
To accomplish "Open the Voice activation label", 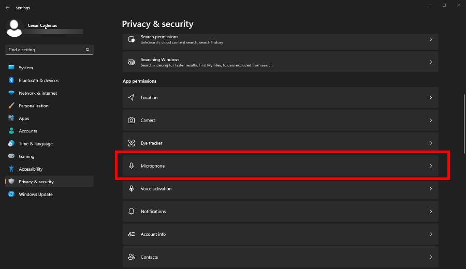I will click(x=156, y=188).
